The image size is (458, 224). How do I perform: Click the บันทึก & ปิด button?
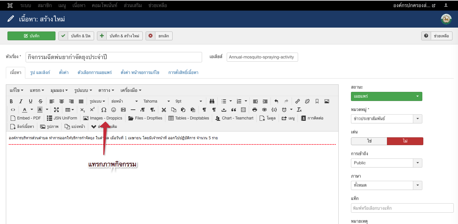click(x=77, y=36)
